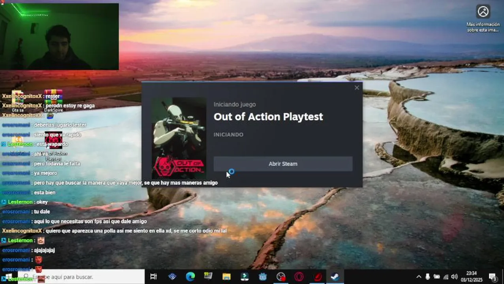Open the taskbar app showing 99 badge

coord(208,277)
